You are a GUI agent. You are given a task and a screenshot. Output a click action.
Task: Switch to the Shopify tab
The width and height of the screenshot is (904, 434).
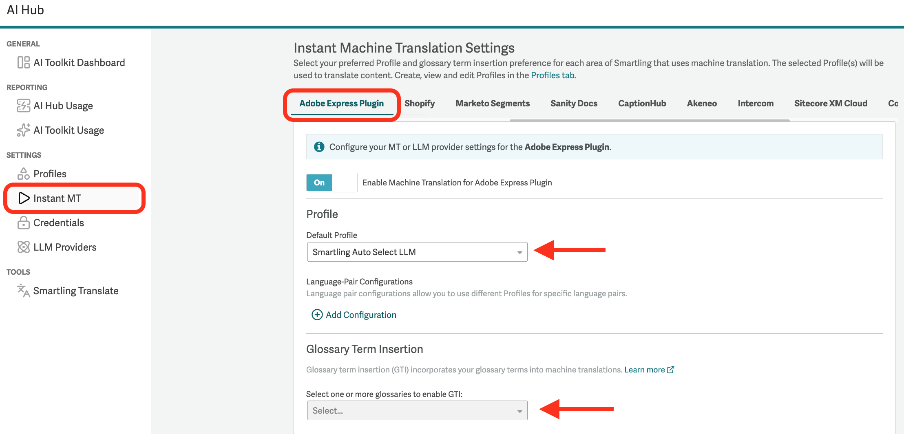(x=420, y=104)
